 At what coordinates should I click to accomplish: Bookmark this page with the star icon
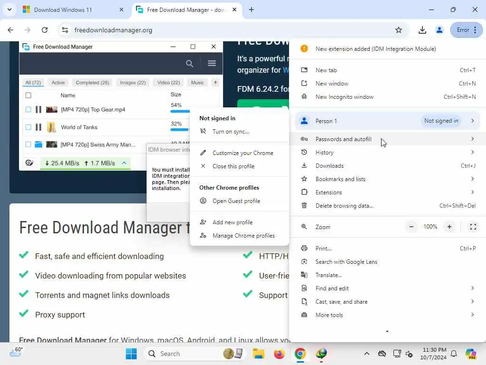click(399, 30)
